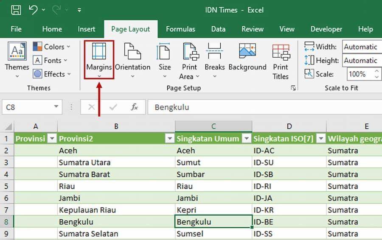Open the Print Area menu
Screen dimensions: 382x240
(190, 61)
